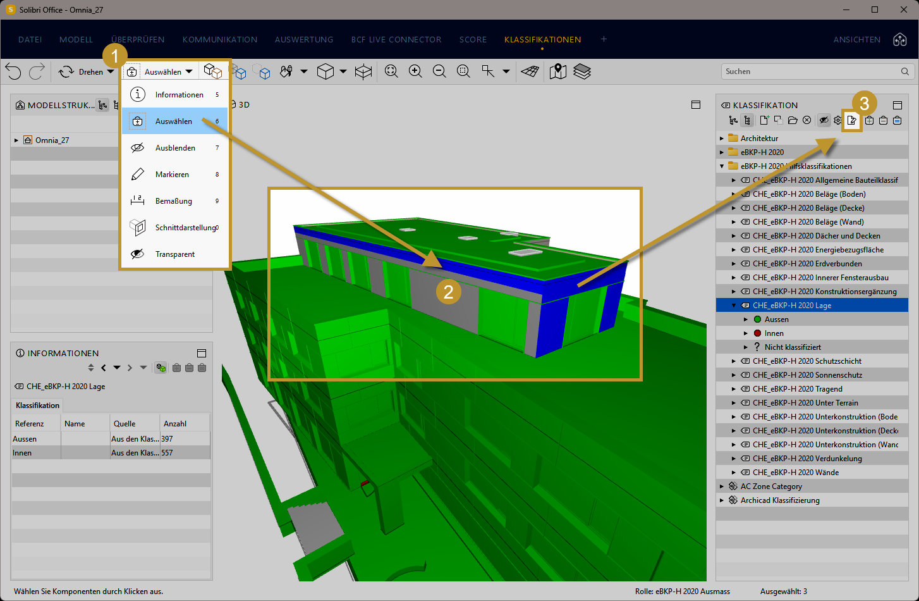Viewport: 919px width, 601px height.
Task: Switch to the MODELL tab
Action: (x=76, y=39)
